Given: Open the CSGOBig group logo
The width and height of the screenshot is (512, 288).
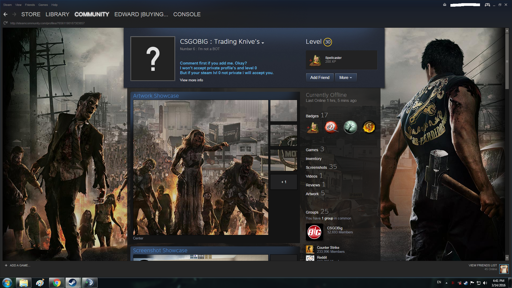Looking at the screenshot, I should click(x=314, y=232).
